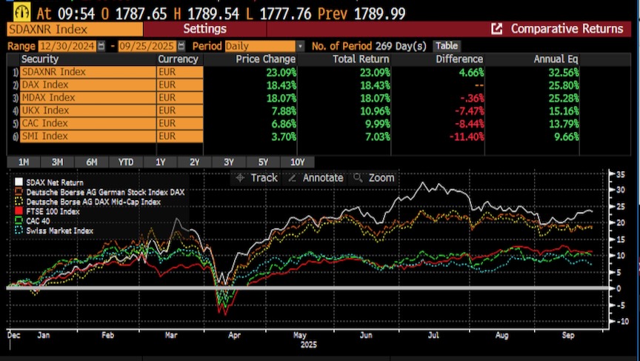This screenshot has width=640, height=361.
Task: Click the Comparative Returns pop-out icon
Action: pyautogui.click(x=497, y=29)
